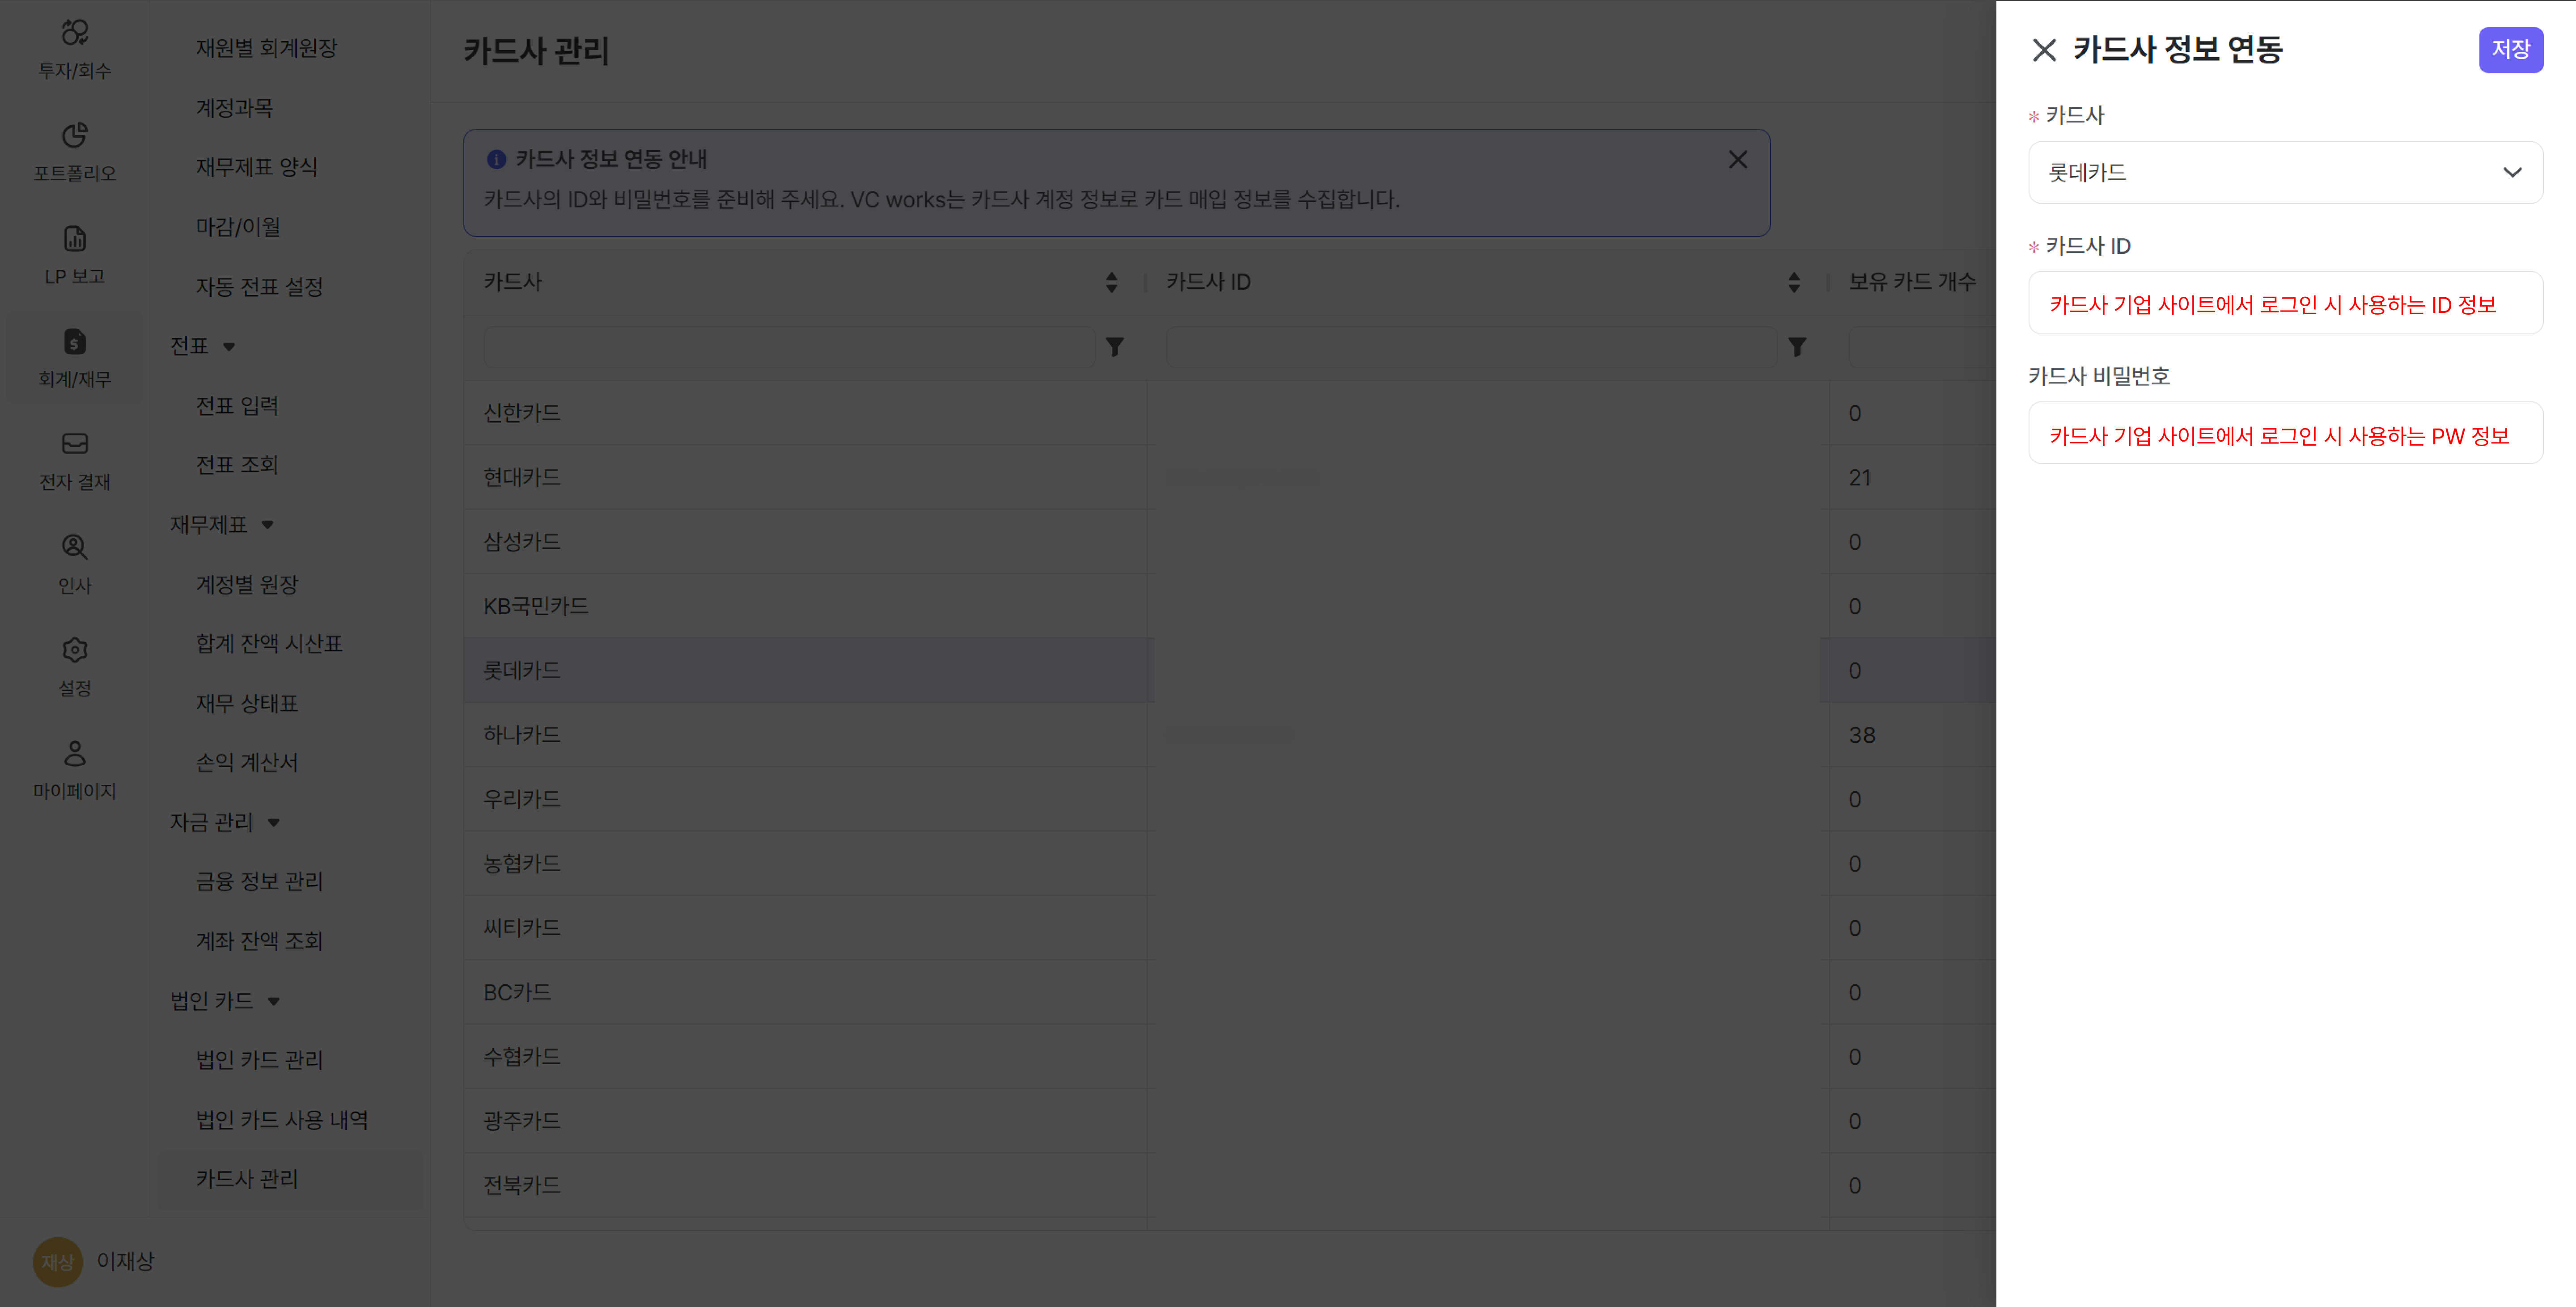Select the 롯데카드 table row

pos(1230,670)
